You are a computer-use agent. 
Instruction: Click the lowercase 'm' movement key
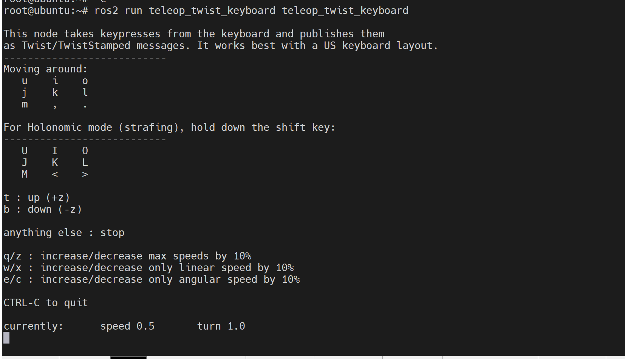(x=25, y=104)
